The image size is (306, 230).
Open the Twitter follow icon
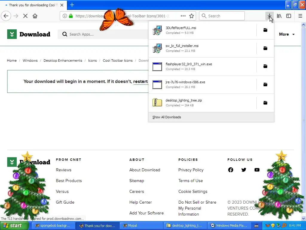(244, 170)
